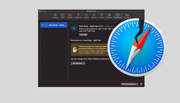Open the AutoFill preferences pane
180x103 pixels.
click(70, 16)
